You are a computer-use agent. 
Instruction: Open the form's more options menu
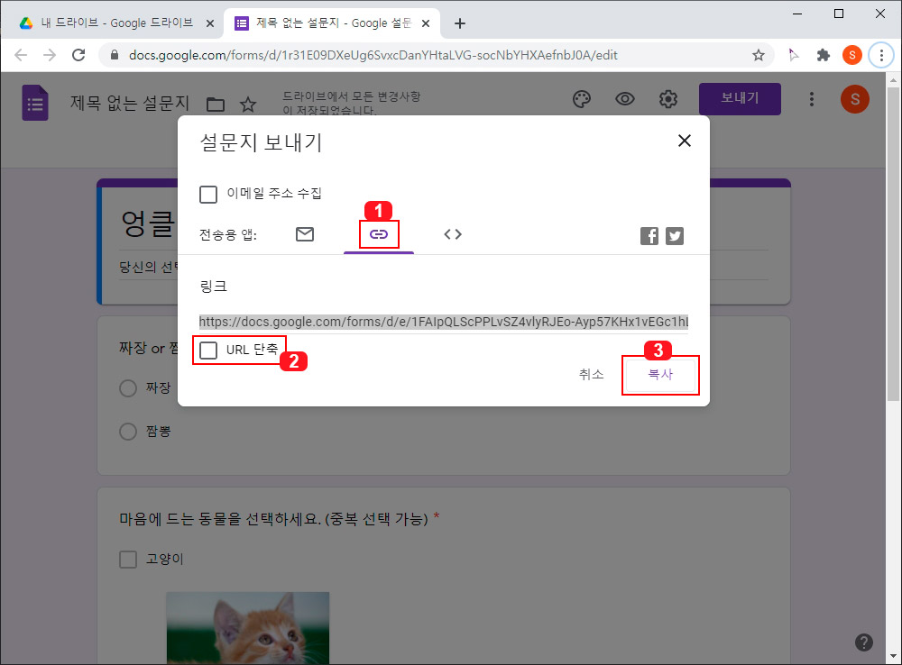tap(812, 99)
